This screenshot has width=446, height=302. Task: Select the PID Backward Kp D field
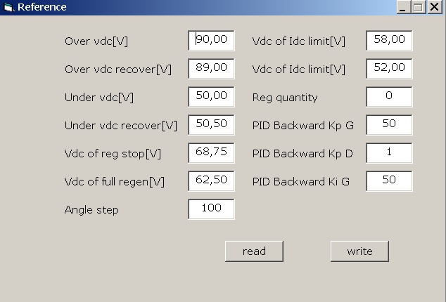[x=389, y=152]
